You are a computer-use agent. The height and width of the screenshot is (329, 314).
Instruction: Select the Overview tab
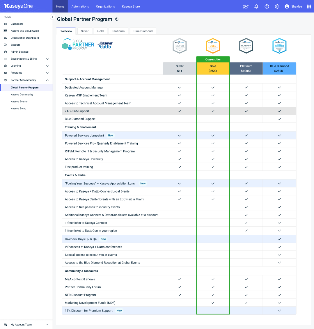click(x=66, y=31)
